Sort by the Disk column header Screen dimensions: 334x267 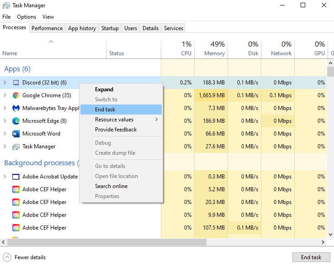click(244, 49)
